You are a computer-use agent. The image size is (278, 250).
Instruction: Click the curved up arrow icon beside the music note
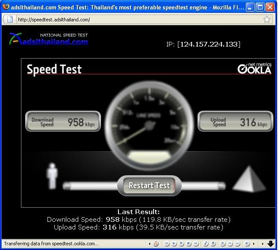tap(213, 244)
